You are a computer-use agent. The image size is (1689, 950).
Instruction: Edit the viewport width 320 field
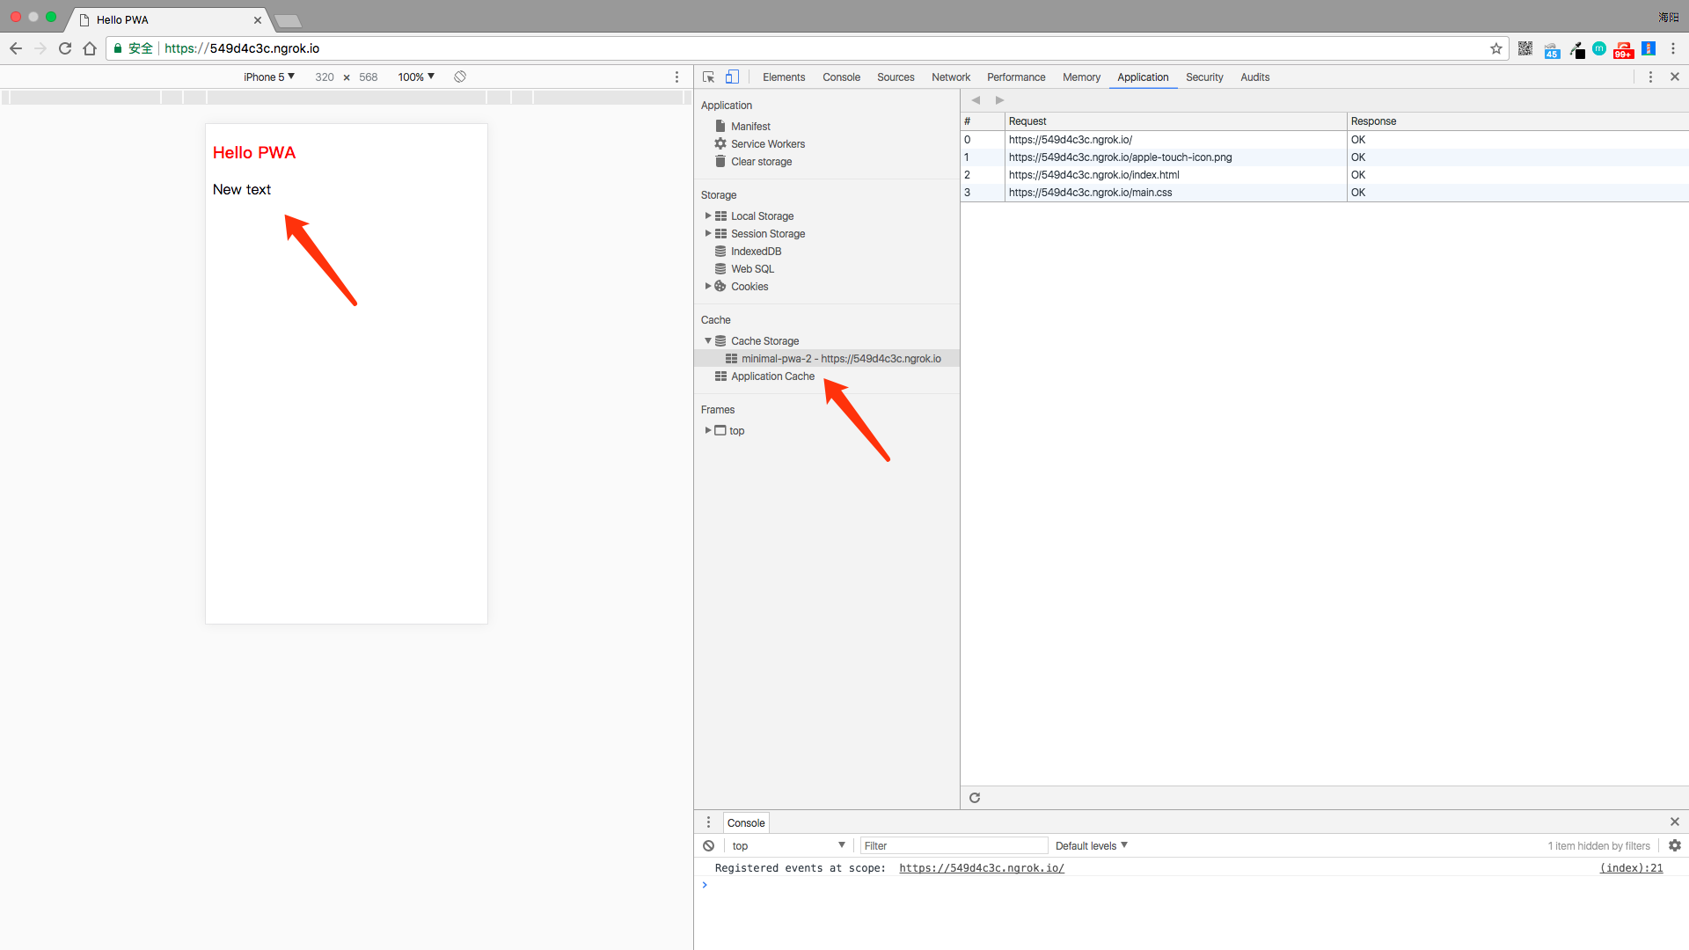(325, 77)
